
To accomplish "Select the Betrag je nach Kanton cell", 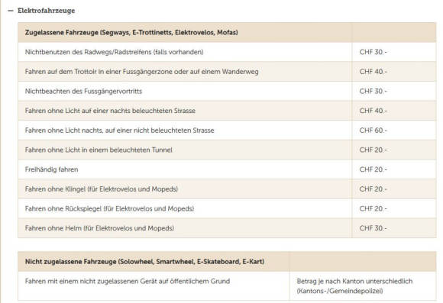I will (x=363, y=285).
